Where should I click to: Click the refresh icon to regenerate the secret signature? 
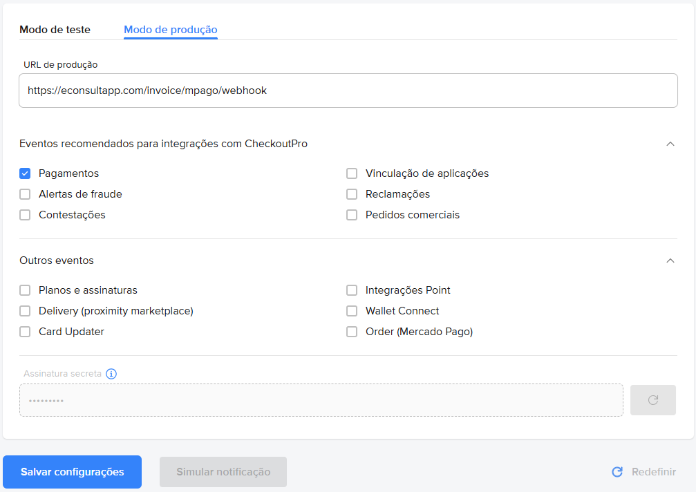tap(652, 399)
